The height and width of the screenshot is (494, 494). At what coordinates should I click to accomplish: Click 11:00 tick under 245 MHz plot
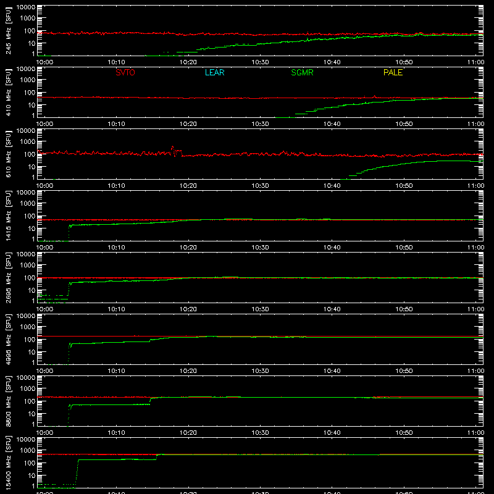(x=475, y=62)
